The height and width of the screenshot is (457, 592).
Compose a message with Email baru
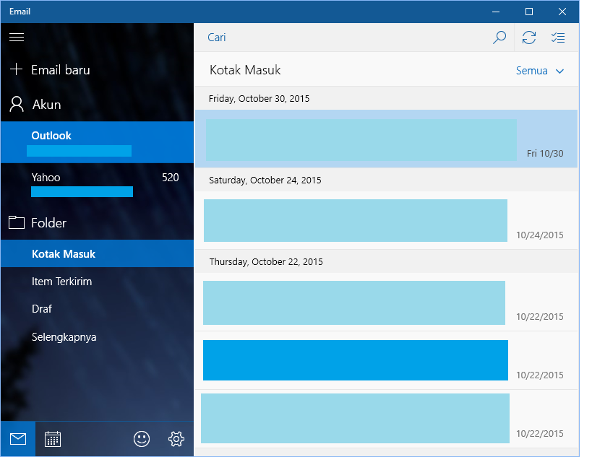tap(60, 70)
